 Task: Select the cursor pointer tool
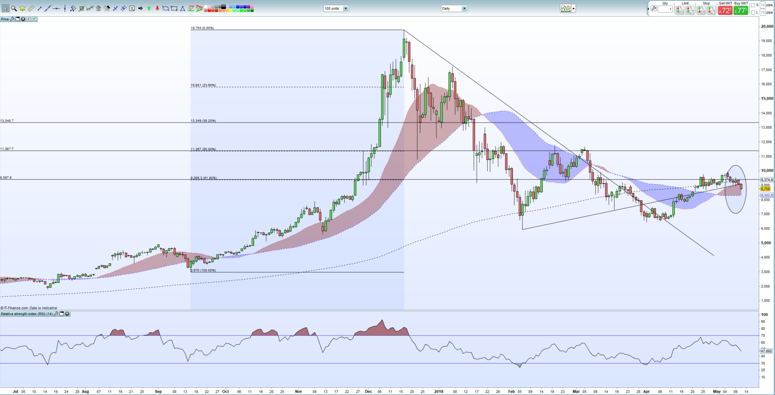(6, 8)
